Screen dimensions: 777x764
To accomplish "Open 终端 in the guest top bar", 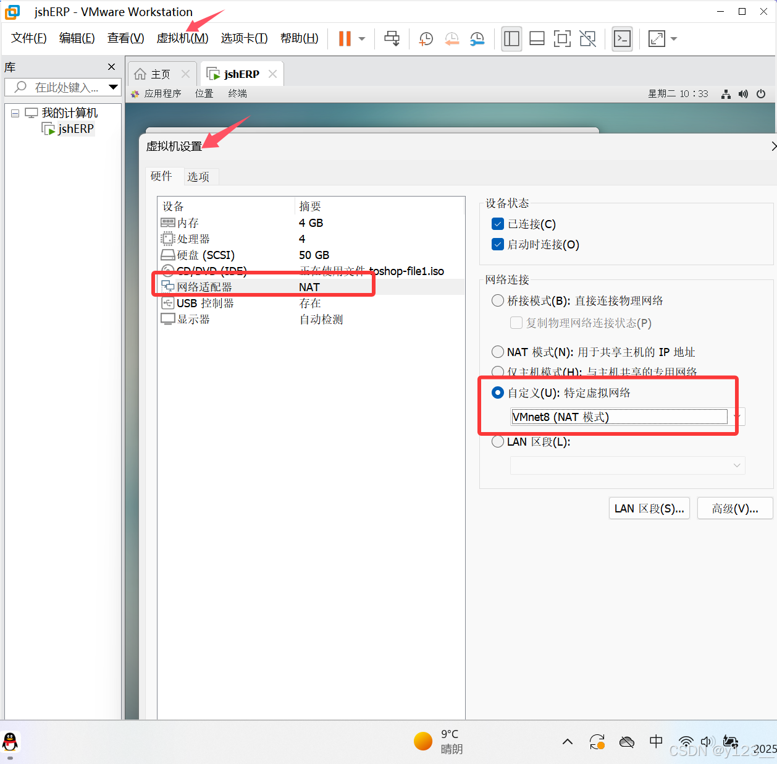I will [237, 93].
